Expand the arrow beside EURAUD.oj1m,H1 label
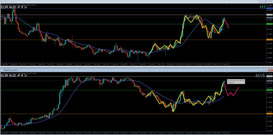This screenshot has width=273, height=135. 2,5
